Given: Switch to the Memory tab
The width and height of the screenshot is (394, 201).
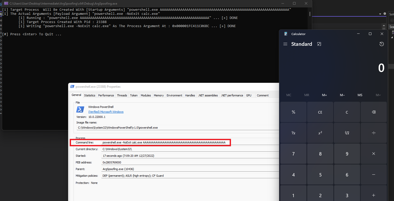Looking at the screenshot, I should point(159,95).
